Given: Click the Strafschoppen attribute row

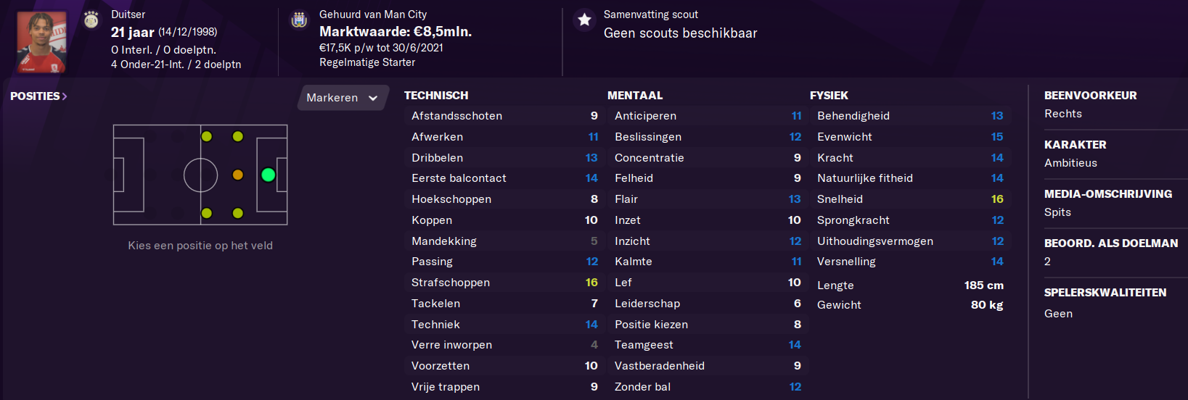Looking at the screenshot, I should tap(504, 283).
